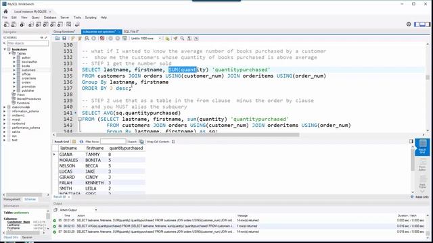433x243 pixels.
Task: Open the schema inspector icon in main toolbar
Action: (x=22, y=24)
